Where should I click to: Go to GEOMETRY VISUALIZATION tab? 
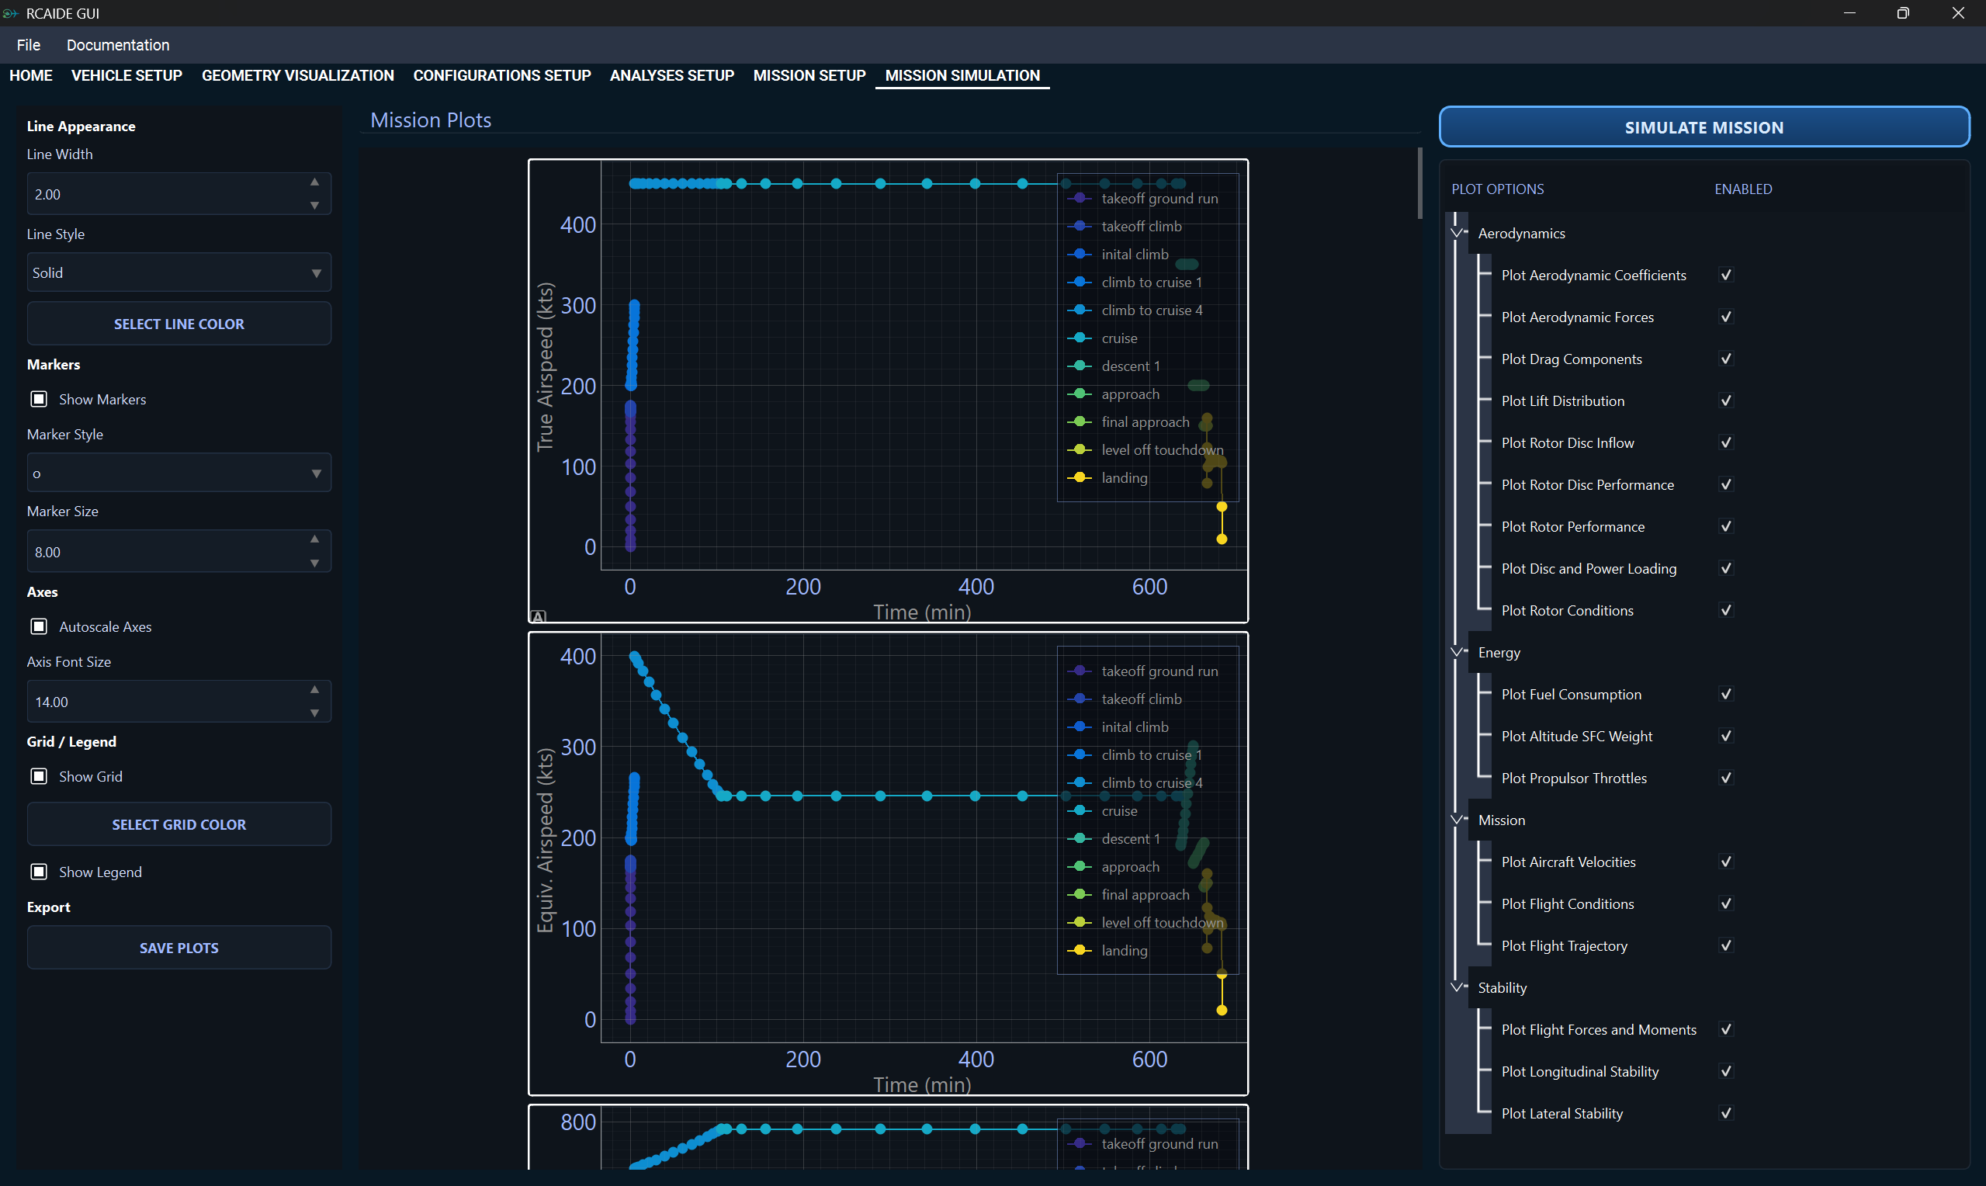pyautogui.click(x=298, y=75)
